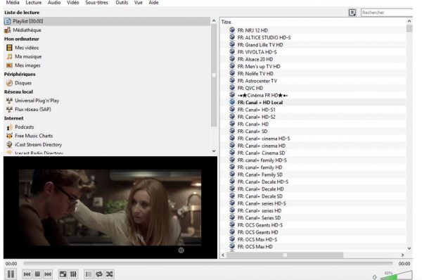
Task: Adjust the green volume slider
Action: 396,275
